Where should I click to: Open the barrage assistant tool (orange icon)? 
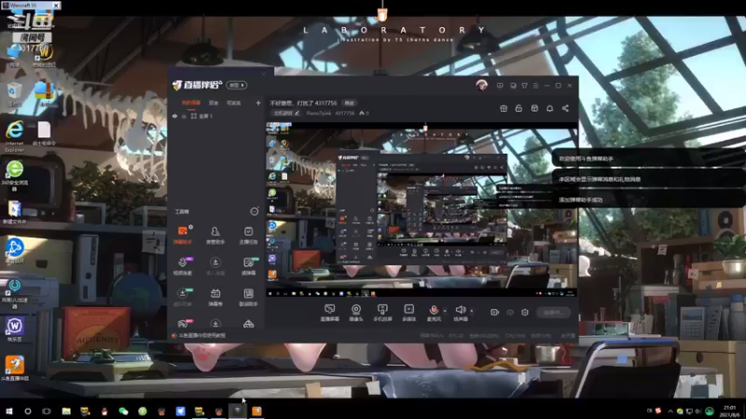click(x=182, y=235)
